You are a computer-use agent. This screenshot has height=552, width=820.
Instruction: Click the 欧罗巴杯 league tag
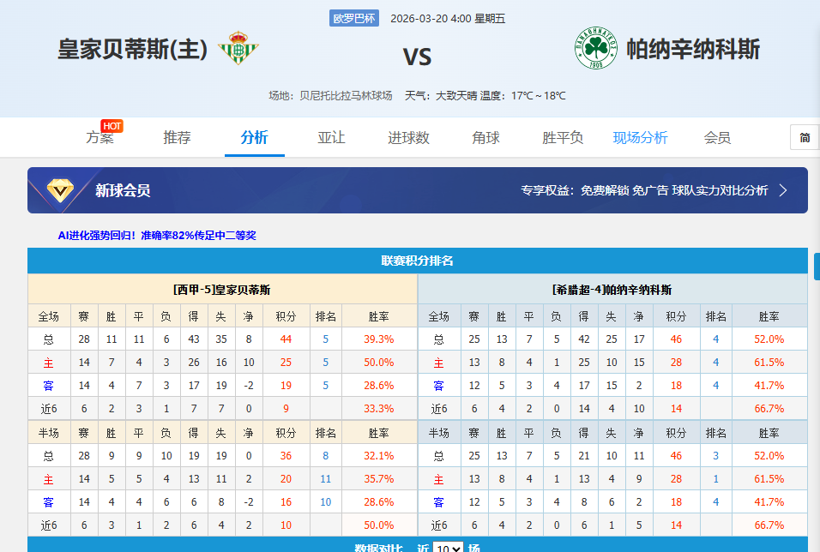click(353, 19)
